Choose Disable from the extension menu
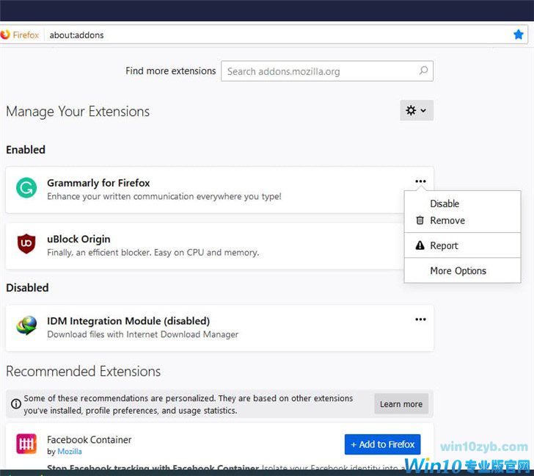 462,203
